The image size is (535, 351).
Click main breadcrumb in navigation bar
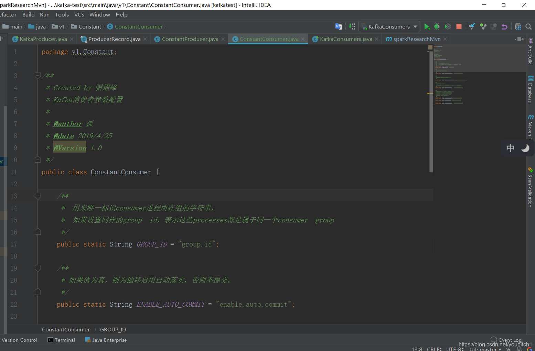[x=12, y=26]
